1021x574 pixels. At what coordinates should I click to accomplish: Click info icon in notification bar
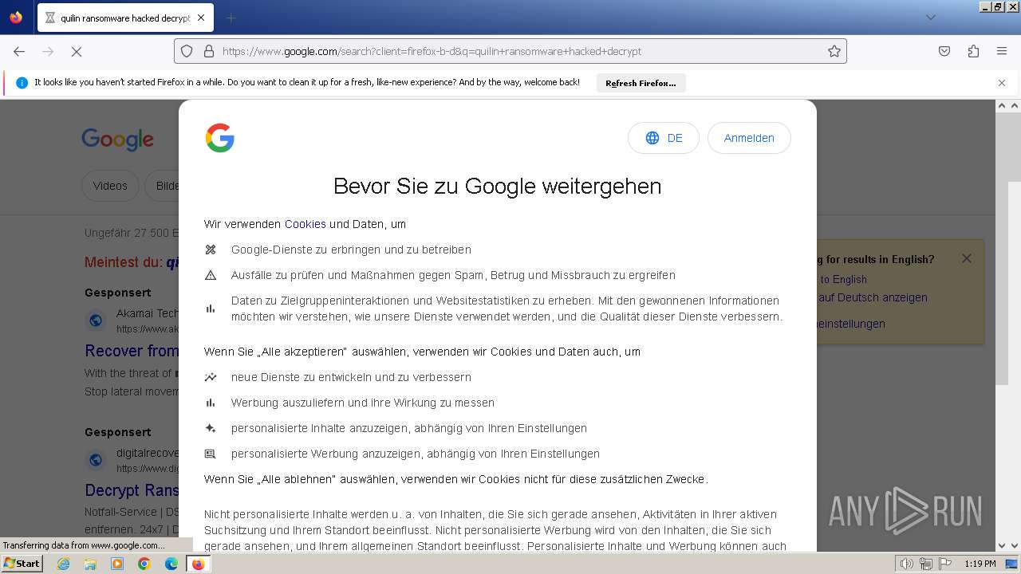(22, 83)
